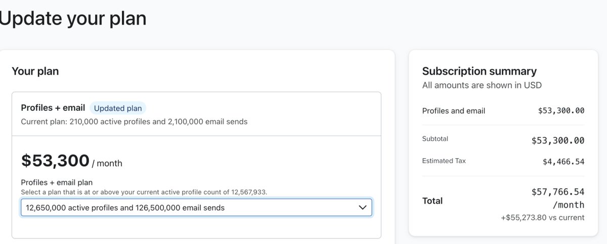Click the $53,300 / month price
The width and height of the screenshot is (607, 244).
point(71,161)
